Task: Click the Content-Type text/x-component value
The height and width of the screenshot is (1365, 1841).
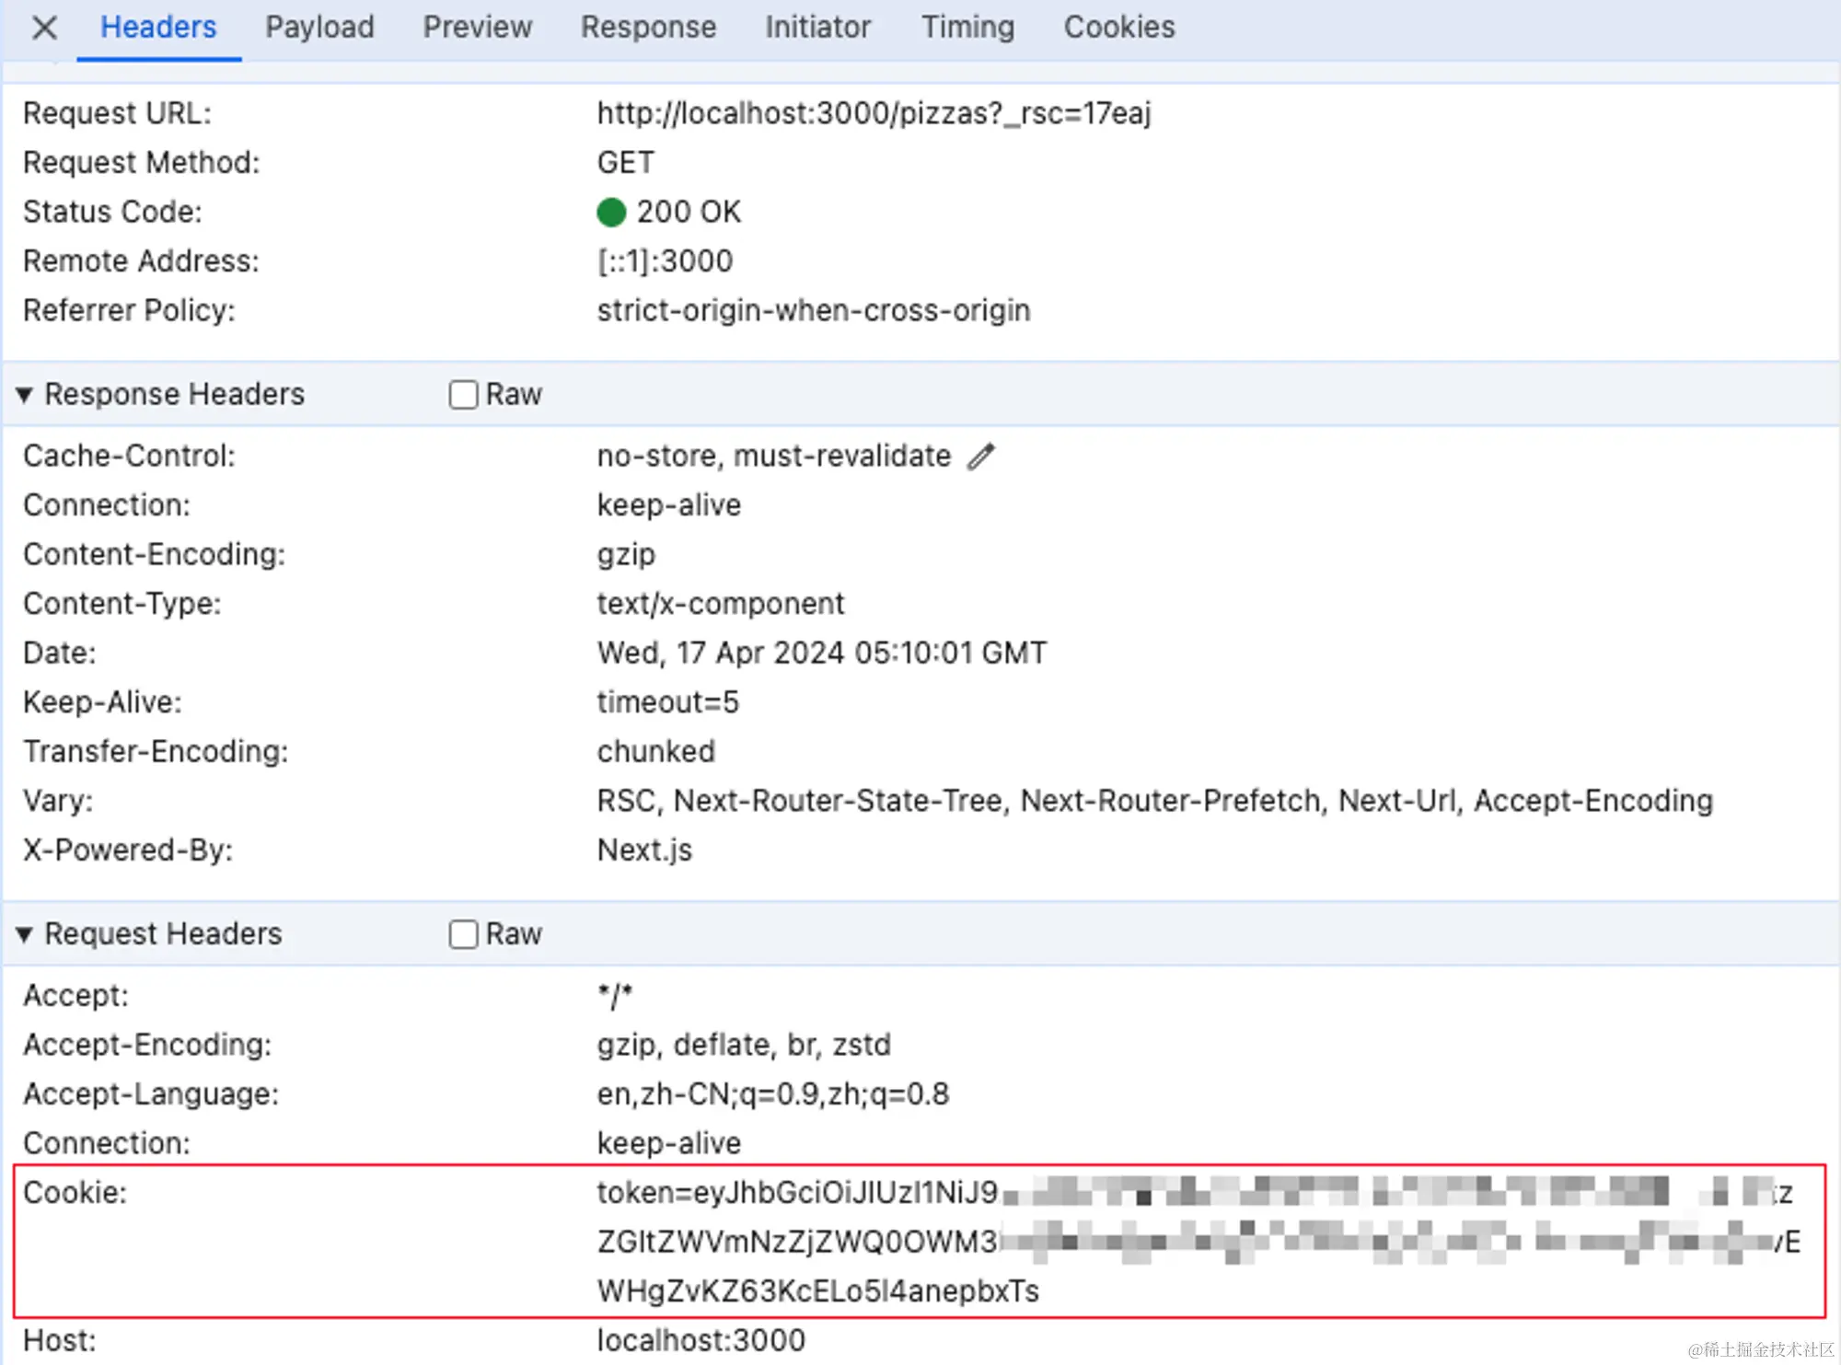Action: 720,604
